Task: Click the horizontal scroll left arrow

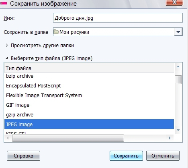Action: point(8,138)
